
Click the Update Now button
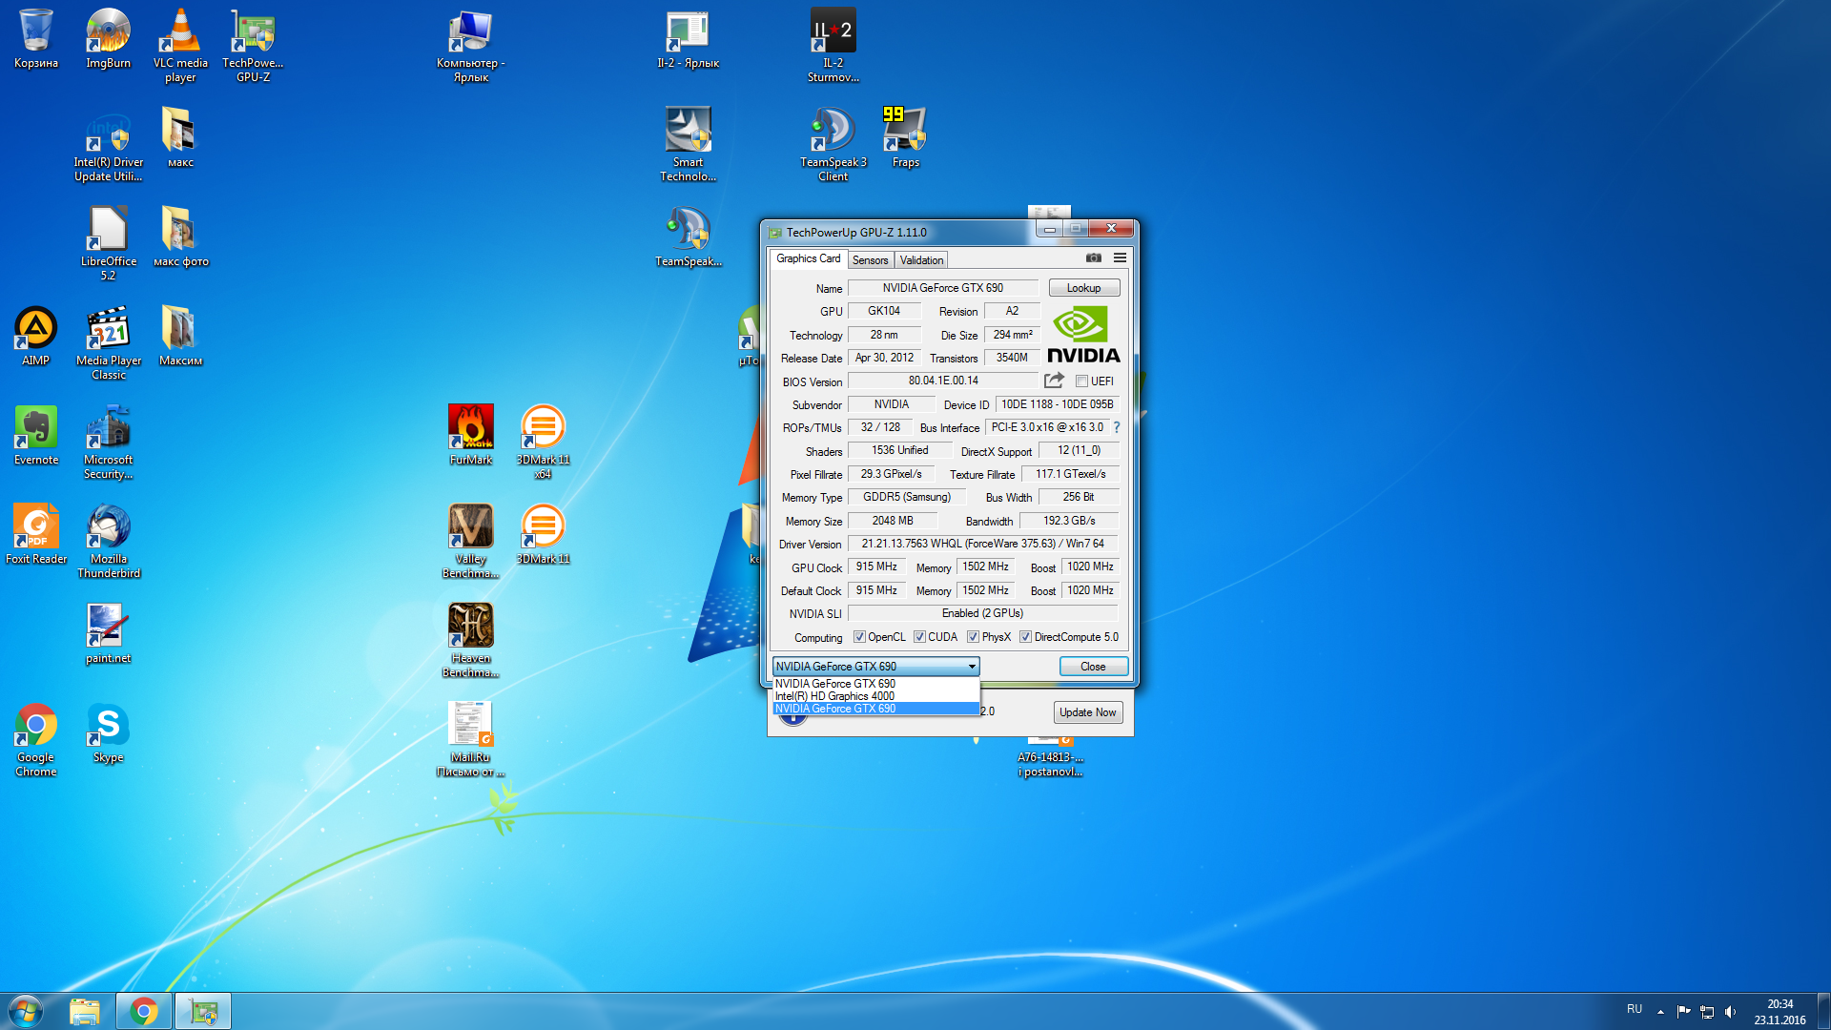tap(1087, 712)
